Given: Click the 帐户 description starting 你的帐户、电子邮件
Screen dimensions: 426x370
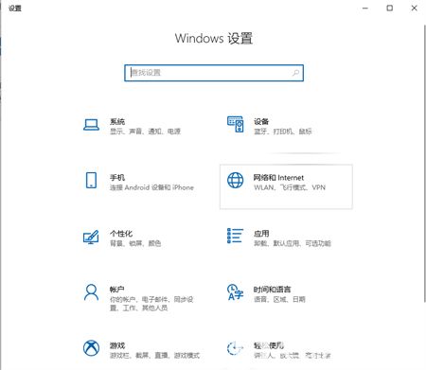Looking at the screenshot, I should [x=151, y=304].
